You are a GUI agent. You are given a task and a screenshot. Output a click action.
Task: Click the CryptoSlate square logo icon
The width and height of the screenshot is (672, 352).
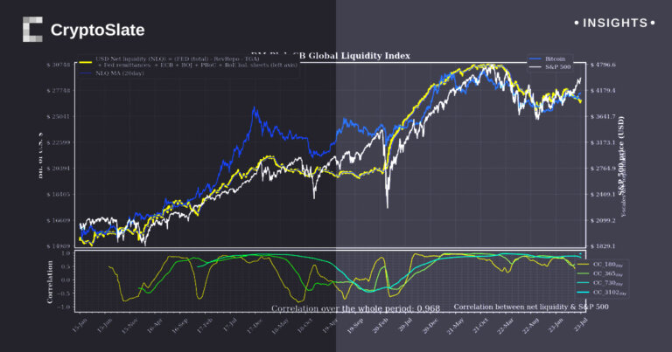point(32,30)
